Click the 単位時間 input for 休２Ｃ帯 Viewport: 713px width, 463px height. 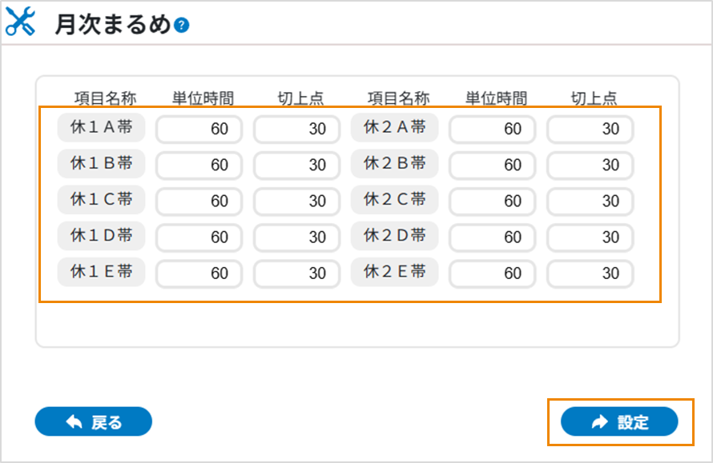click(x=492, y=201)
